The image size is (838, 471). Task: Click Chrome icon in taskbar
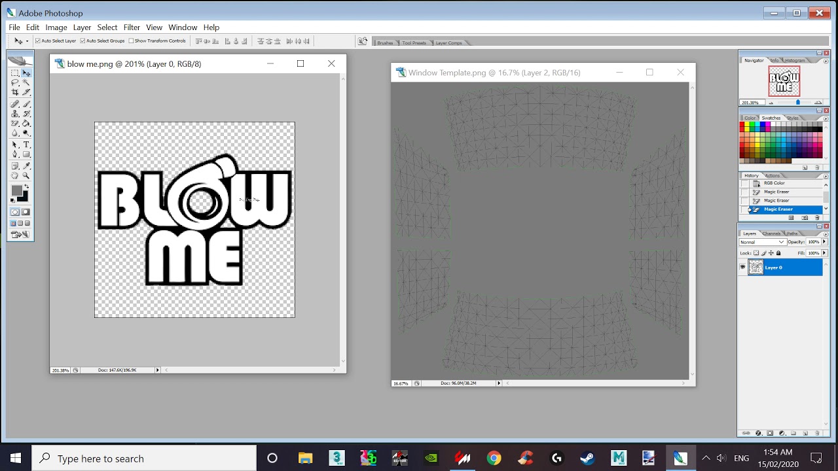click(494, 458)
